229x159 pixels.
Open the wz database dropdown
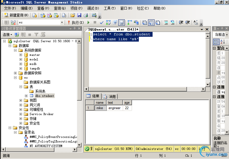(x=62, y=23)
